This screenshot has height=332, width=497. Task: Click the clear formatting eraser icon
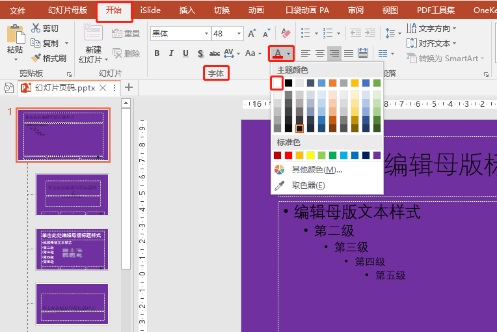coord(286,33)
